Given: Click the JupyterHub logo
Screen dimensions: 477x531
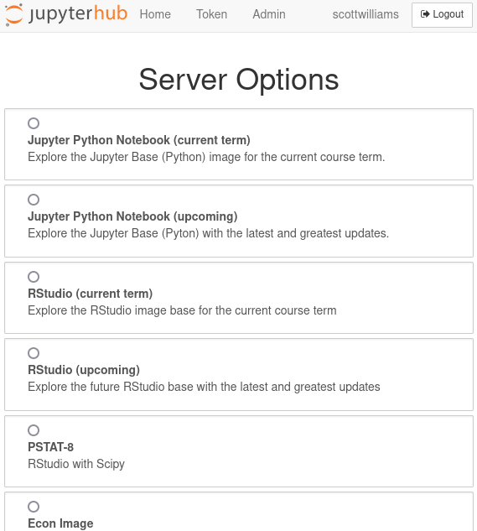Looking at the screenshot, I should coord(66,14).
